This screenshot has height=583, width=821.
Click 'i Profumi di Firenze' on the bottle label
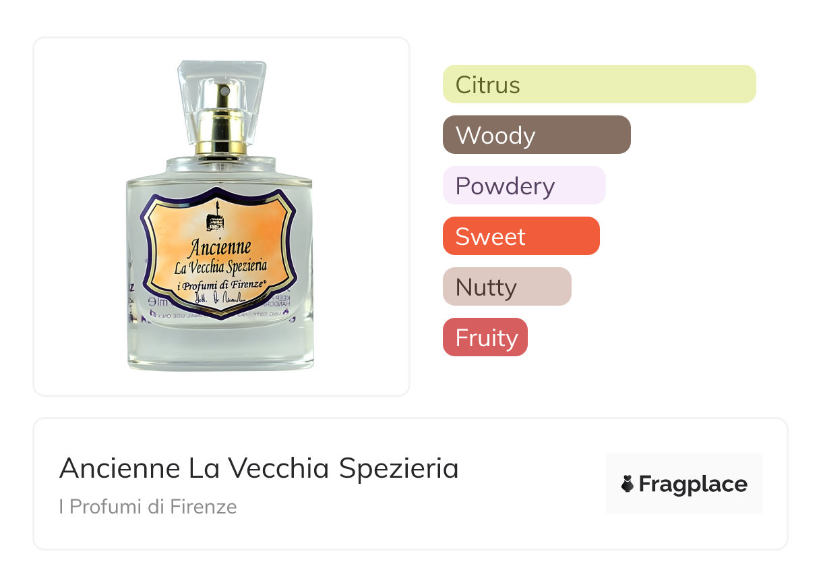pos(220,285)
